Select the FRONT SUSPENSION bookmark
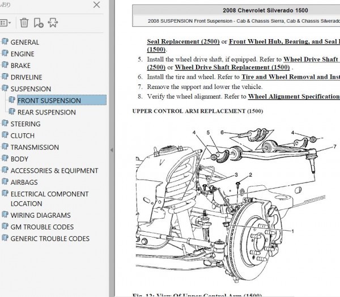340x297 pixels. tap(62, 100)
